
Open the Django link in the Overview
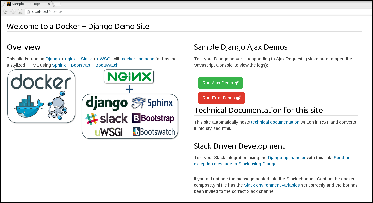click(53, 59)
